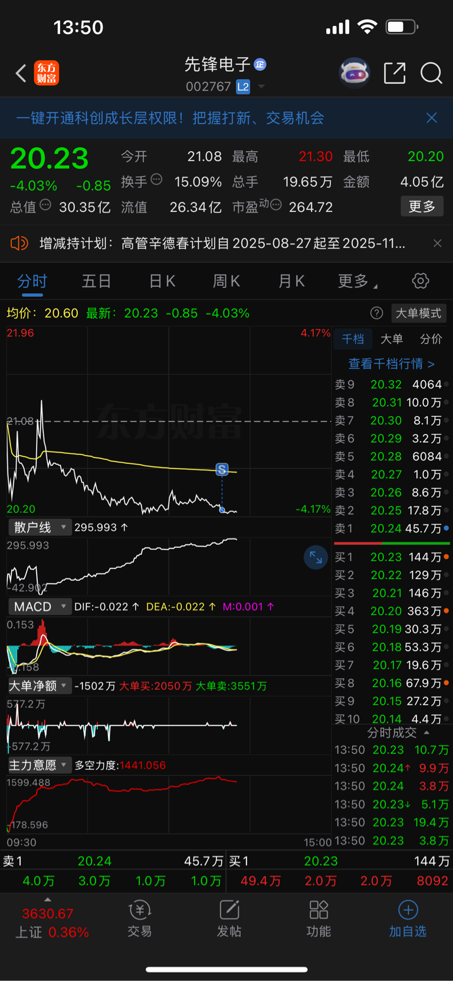Open the search magnifier icon

coord(431,73)
